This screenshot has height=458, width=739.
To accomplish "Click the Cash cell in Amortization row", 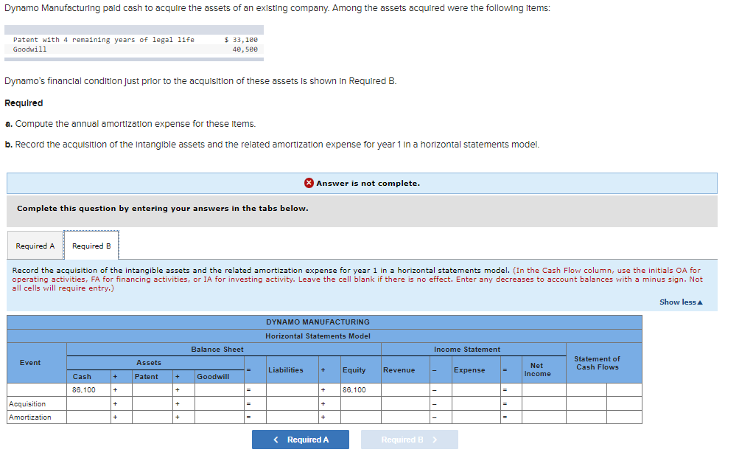I will 88,417.
